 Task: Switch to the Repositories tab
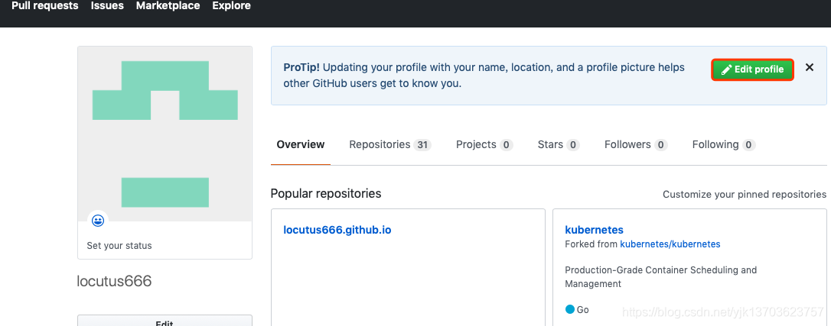tap(390, 145)
